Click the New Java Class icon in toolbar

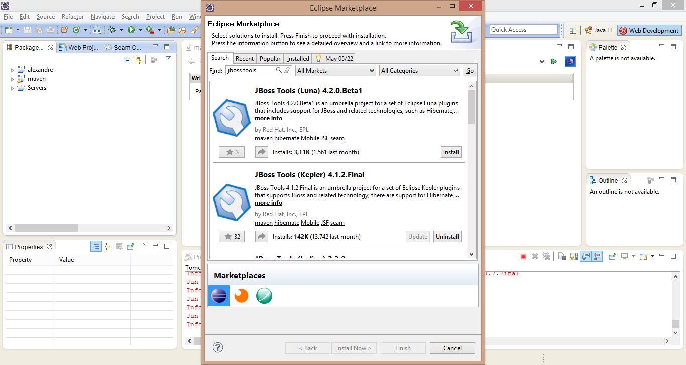point(76,30)
